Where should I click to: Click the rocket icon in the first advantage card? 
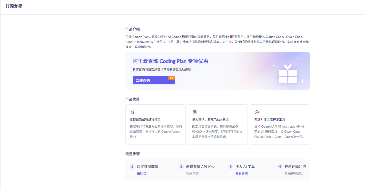[x=132, y=112]
